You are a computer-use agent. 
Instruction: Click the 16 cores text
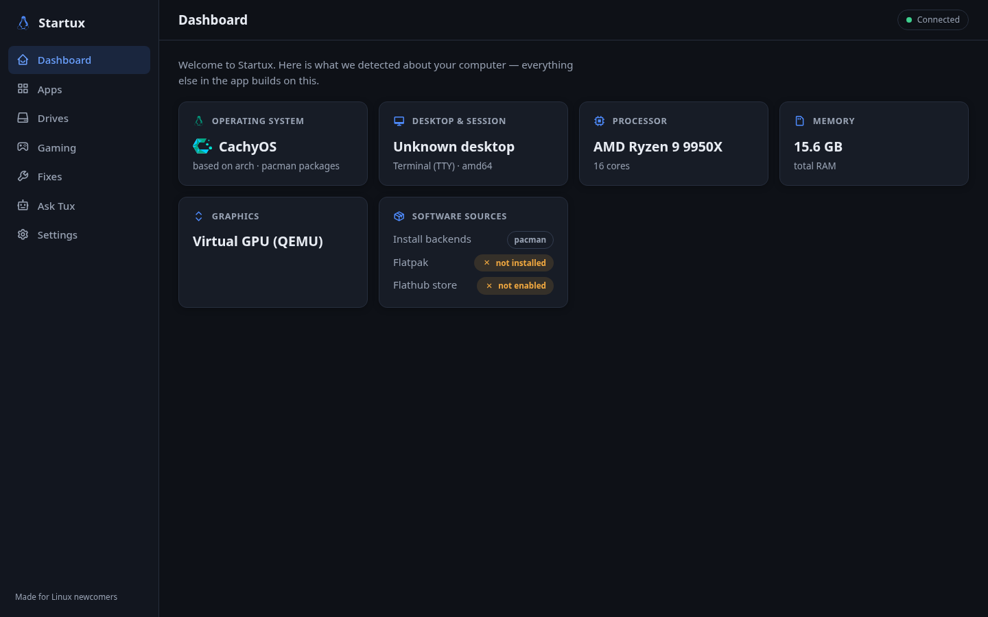(x=611, y=166)
